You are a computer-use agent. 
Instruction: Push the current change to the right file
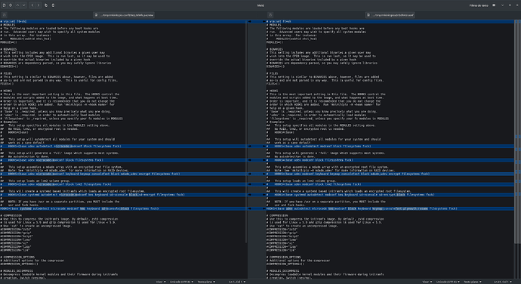click(39, 5)
